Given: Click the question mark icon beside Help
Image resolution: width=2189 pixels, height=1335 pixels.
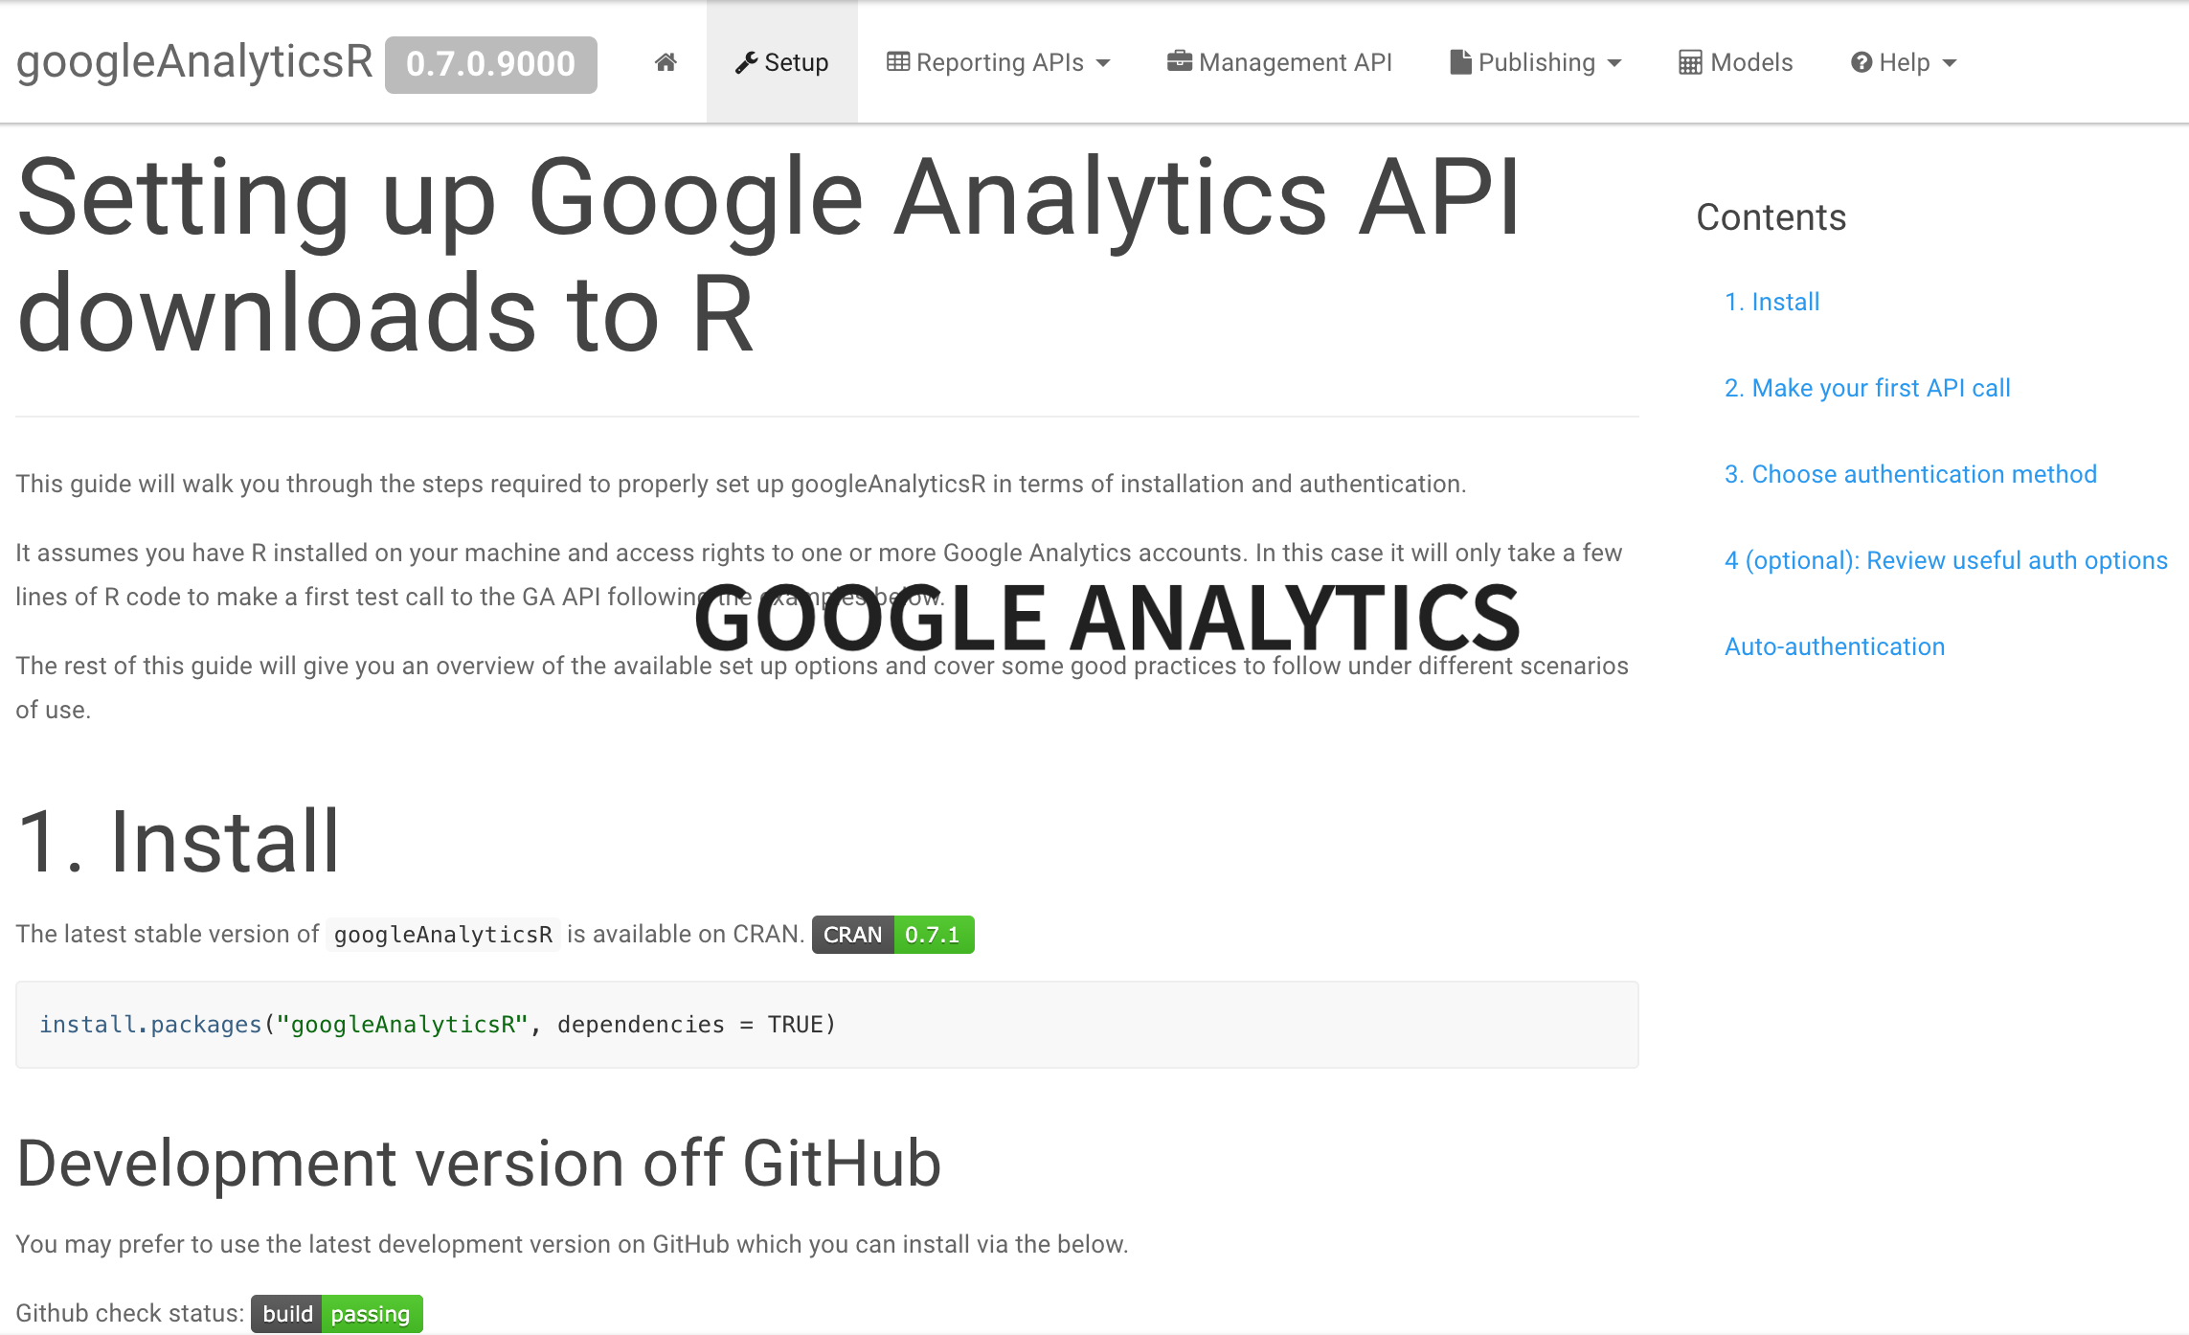Looking at the screenshot, I should (1862, 62).
